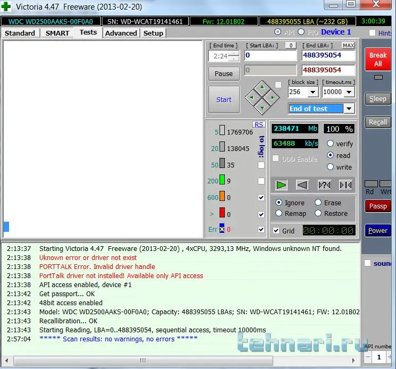The image size is (396, 369).
Task: Decrease End time with spinner down arrow
Action: 234,58
